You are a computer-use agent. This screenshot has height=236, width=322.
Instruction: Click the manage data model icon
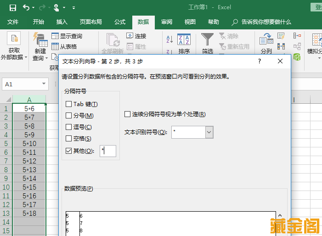point(297,57)
